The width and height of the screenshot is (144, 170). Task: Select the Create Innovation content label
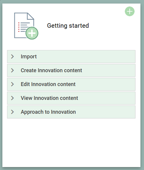pos(51,70)
